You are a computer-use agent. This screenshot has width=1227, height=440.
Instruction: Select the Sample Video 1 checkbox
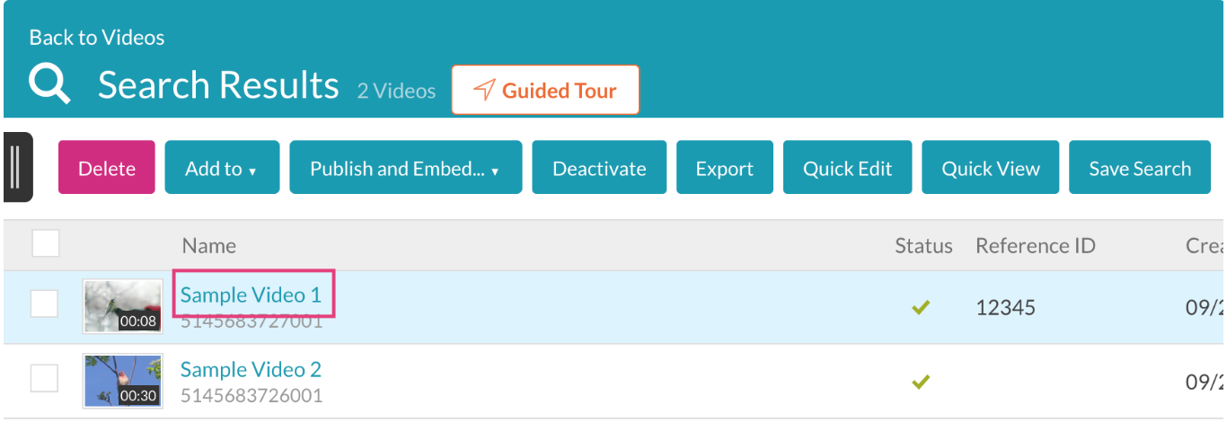(45, 304)
